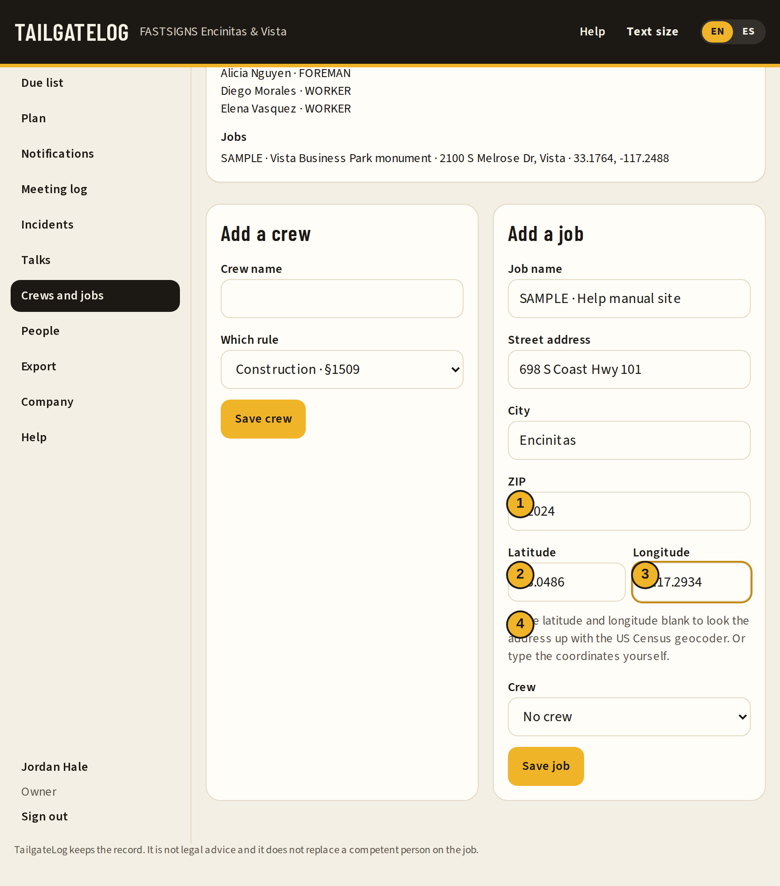Click the ZIP input field
The image size is (780, 886).
point(629,511)
